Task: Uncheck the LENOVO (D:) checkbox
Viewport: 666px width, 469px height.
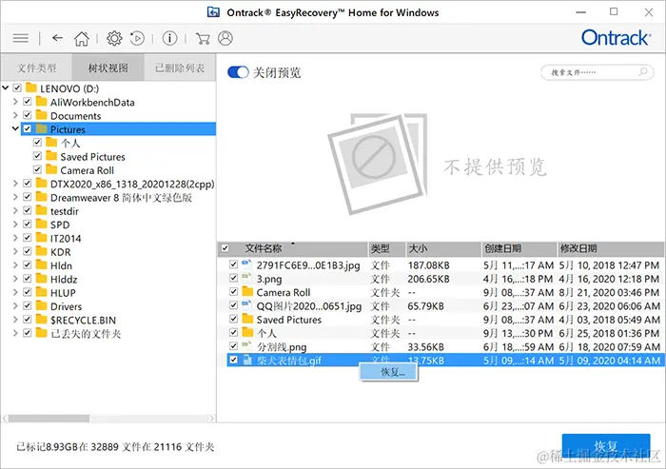Action: 17,88
